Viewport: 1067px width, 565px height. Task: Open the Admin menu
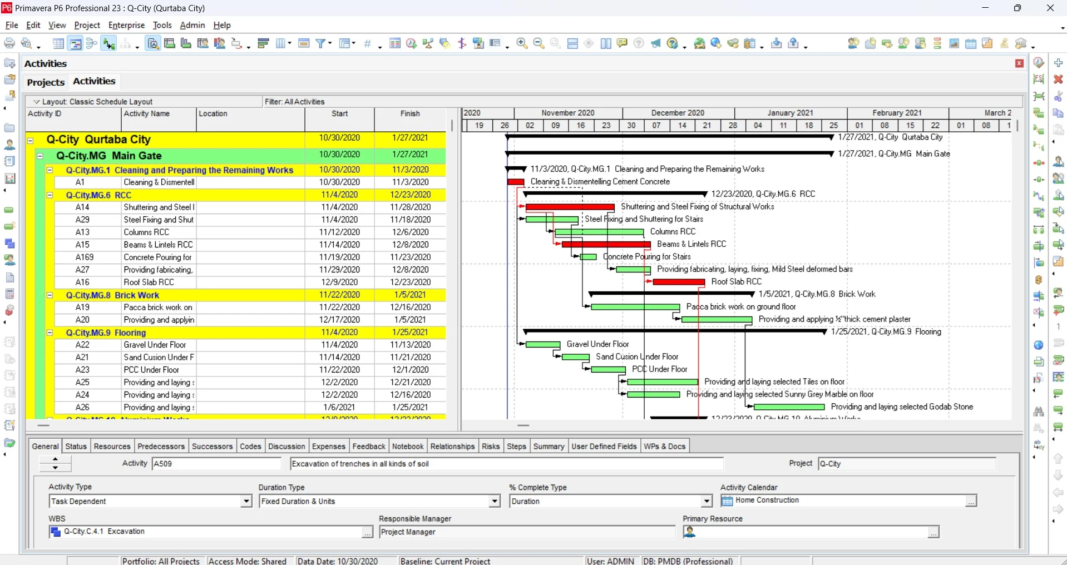click(x=192, y=25)
